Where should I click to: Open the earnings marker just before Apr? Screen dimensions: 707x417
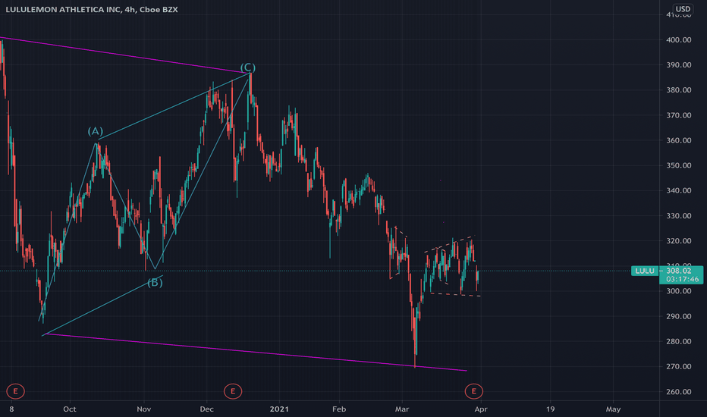coord(473,391)
